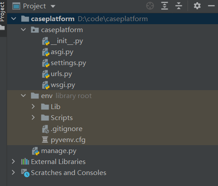The width and height of the screenshot is (218, 186).
Task: Click the Expand All toolbar icon
Action: (x=165, y=6)
